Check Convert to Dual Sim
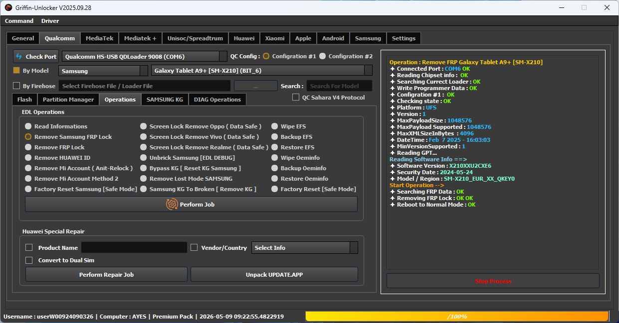The height and width of the screenshot is (323, 619). point(29,260)
